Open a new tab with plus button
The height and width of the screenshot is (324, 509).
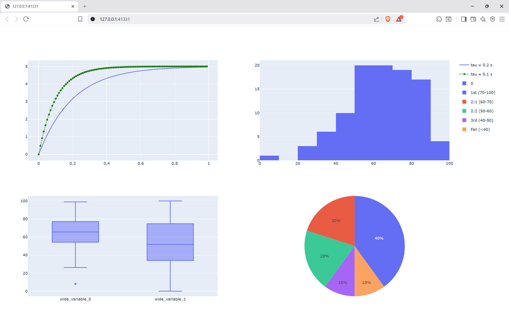coord(85,6)
